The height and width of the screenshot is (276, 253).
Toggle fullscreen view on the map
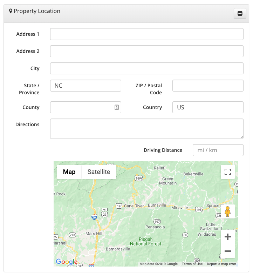coord(228,172)
